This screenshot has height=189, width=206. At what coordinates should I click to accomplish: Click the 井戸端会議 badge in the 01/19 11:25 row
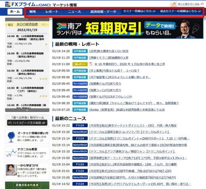[x=80, y=58]
